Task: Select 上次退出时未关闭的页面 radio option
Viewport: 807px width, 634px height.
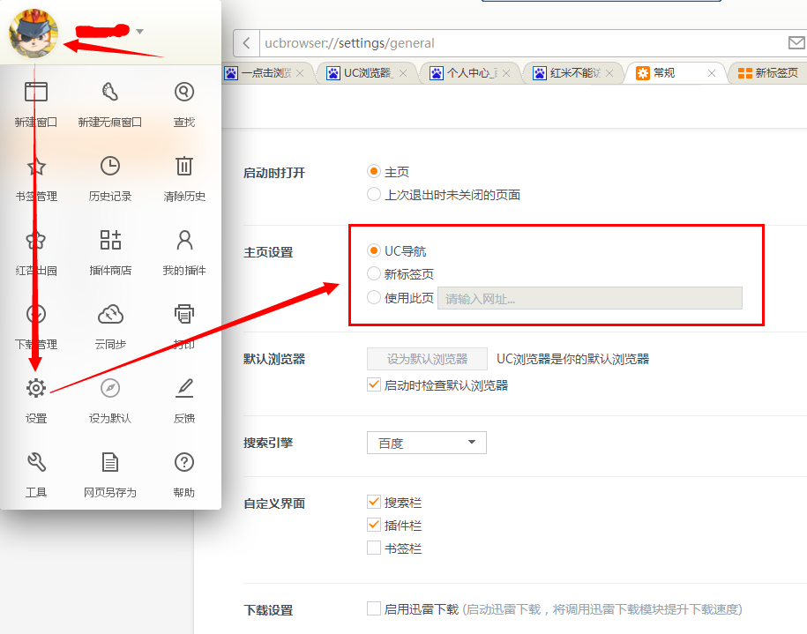Action: (x=374, y=195)
